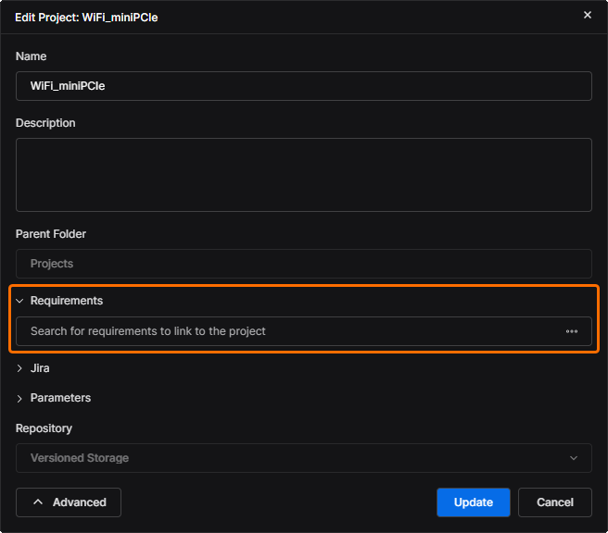Click the dialog title Edit Project: WiFi_miniPCIe
The width and height of the screenshot is (608, 533).
pyautogui.click(x=86, y=18)
